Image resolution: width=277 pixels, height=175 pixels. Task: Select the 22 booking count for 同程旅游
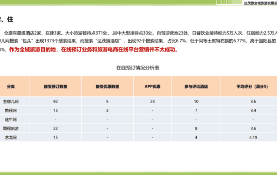[x=55, y=128]
